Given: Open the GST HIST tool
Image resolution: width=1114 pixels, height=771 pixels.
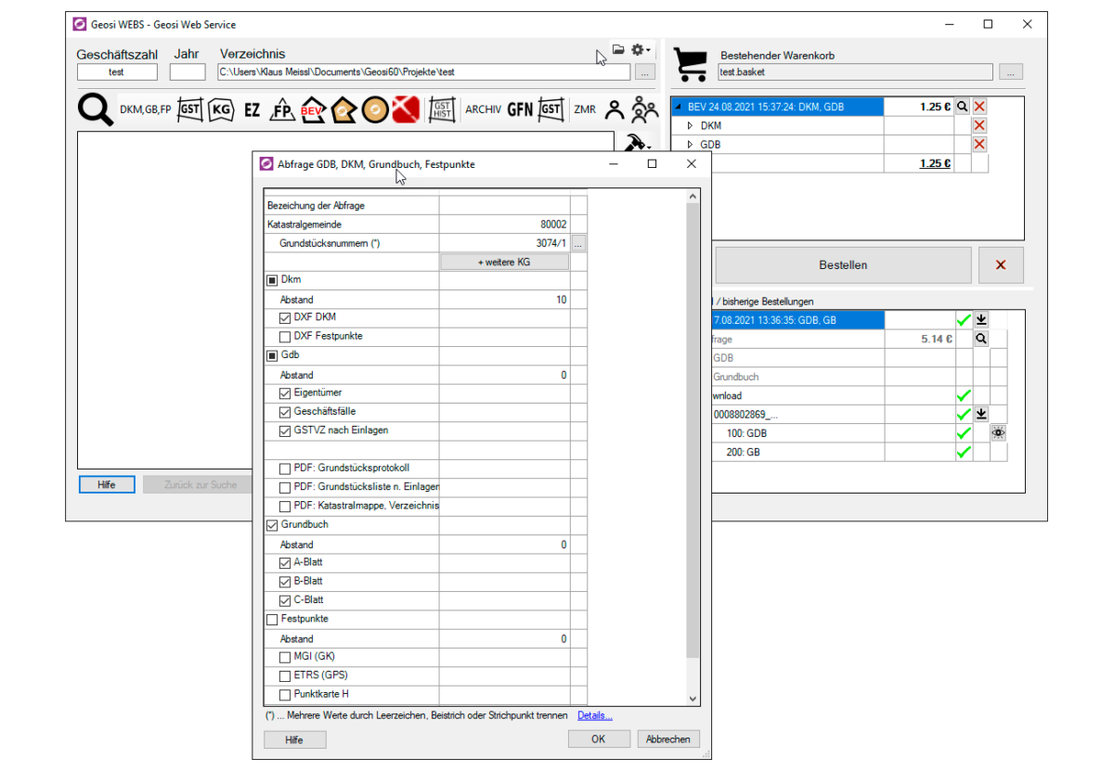Looking at the screenshot, I should [442, 109].
